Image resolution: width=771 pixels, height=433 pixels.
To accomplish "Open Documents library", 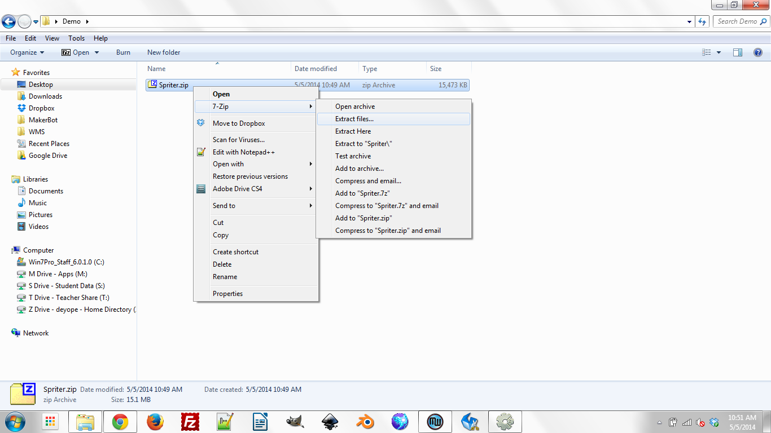I will (x=46, y=191).
